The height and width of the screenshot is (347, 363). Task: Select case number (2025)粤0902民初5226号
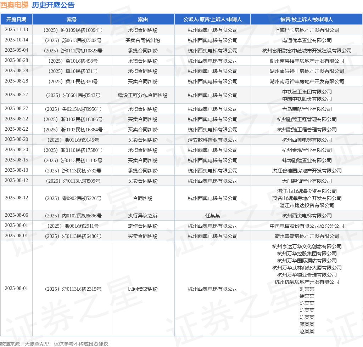pos(73,198)
